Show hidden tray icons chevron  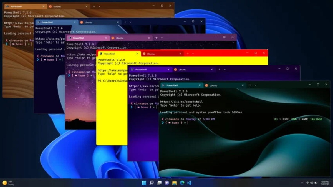point(302,183)
